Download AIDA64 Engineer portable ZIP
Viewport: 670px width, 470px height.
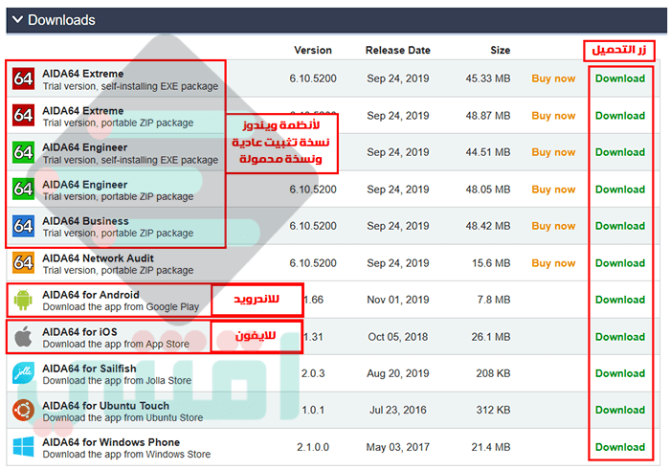pos(620,190)
